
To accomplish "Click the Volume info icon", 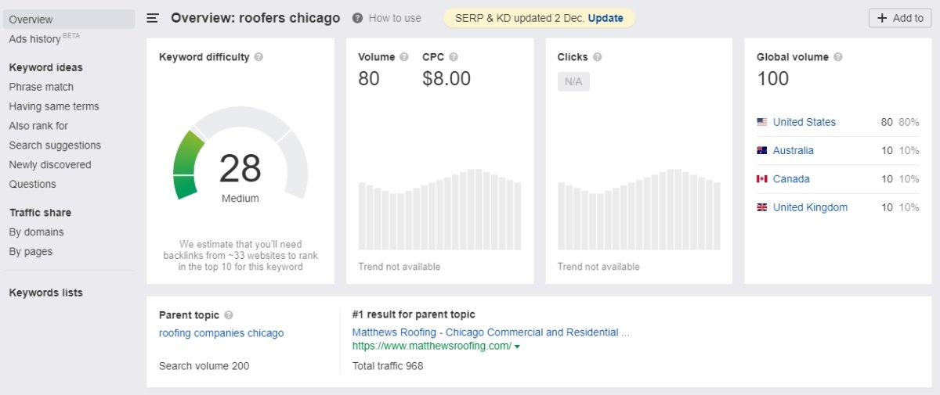I will tap(404, 57).
